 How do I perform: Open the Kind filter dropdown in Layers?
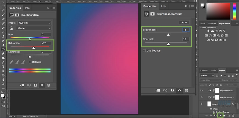click(207, 75)
